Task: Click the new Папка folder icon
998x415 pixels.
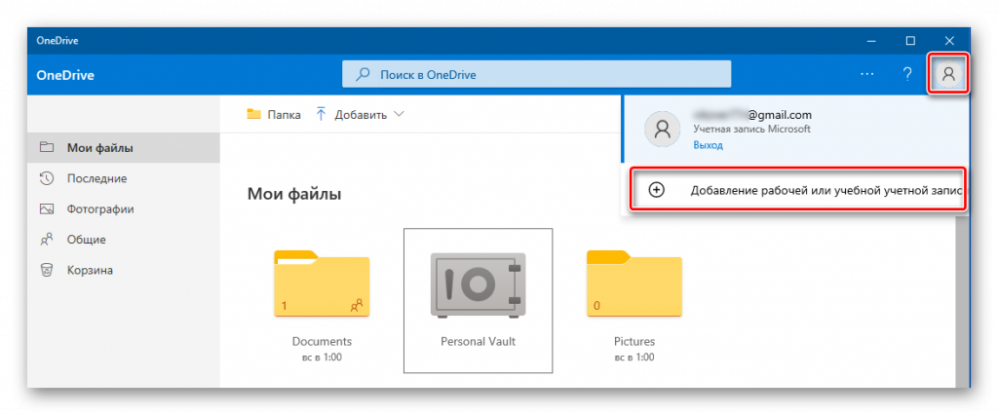Action: 253,114
